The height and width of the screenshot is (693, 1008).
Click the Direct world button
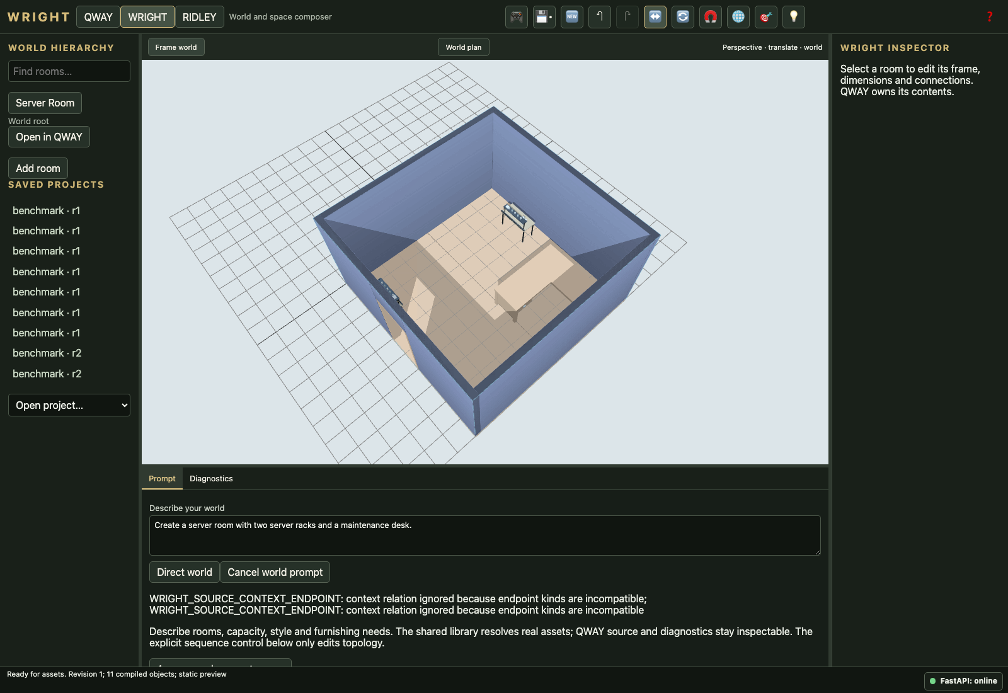(x=185, y=572)
